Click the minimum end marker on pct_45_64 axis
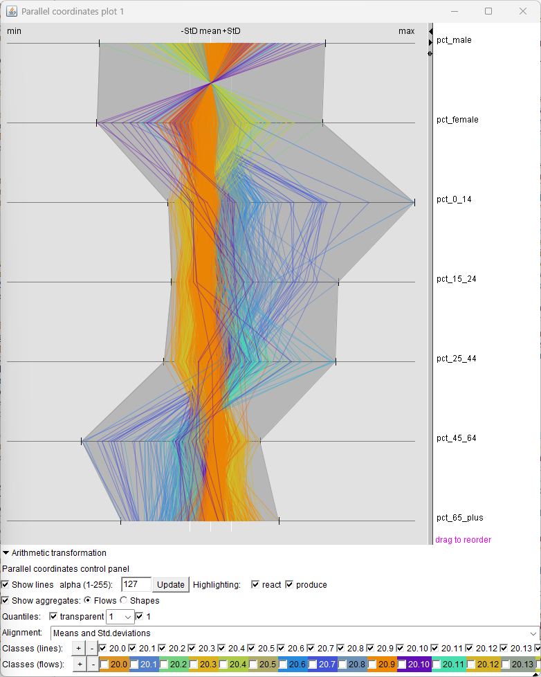Viewport: 541px width, 677px height. (x=82, y=441)
